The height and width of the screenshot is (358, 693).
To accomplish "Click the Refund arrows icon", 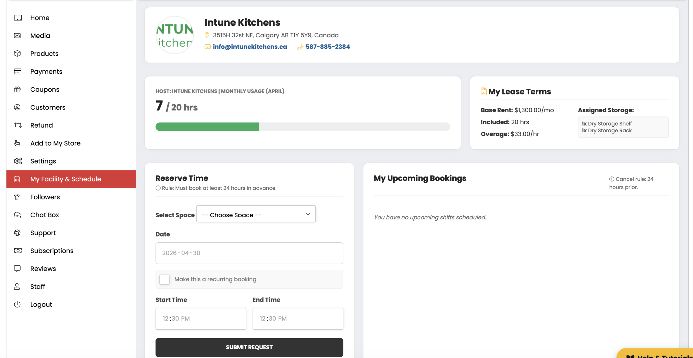I will click(x=18, y=125).
